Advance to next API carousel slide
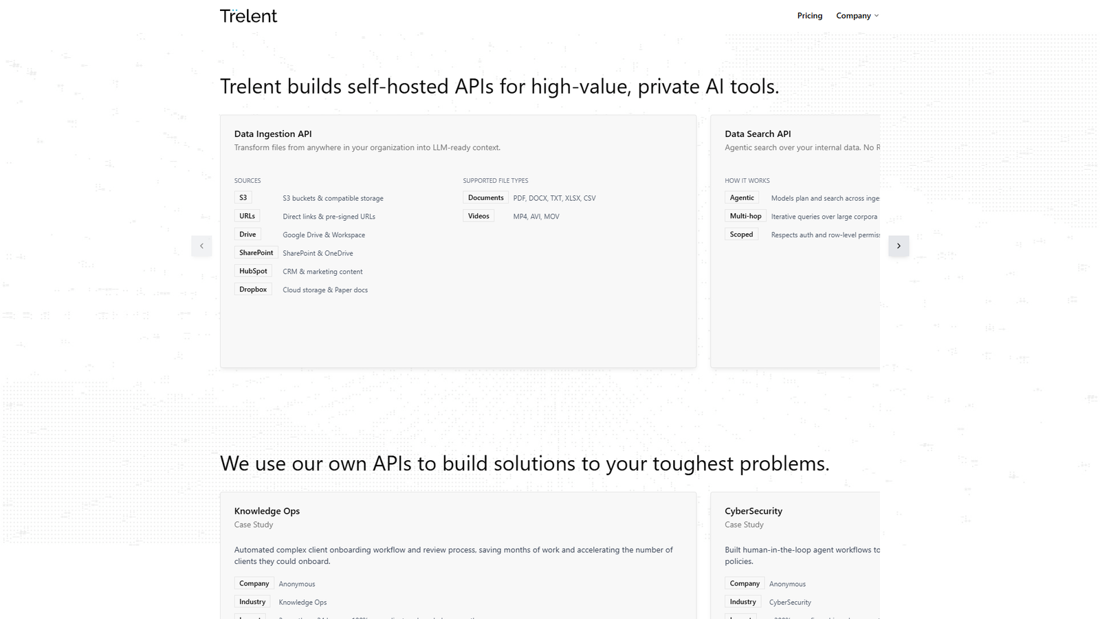 tap(899, 246)
